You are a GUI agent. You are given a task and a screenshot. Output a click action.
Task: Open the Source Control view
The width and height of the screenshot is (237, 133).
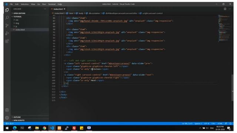(x=7, y=25)
